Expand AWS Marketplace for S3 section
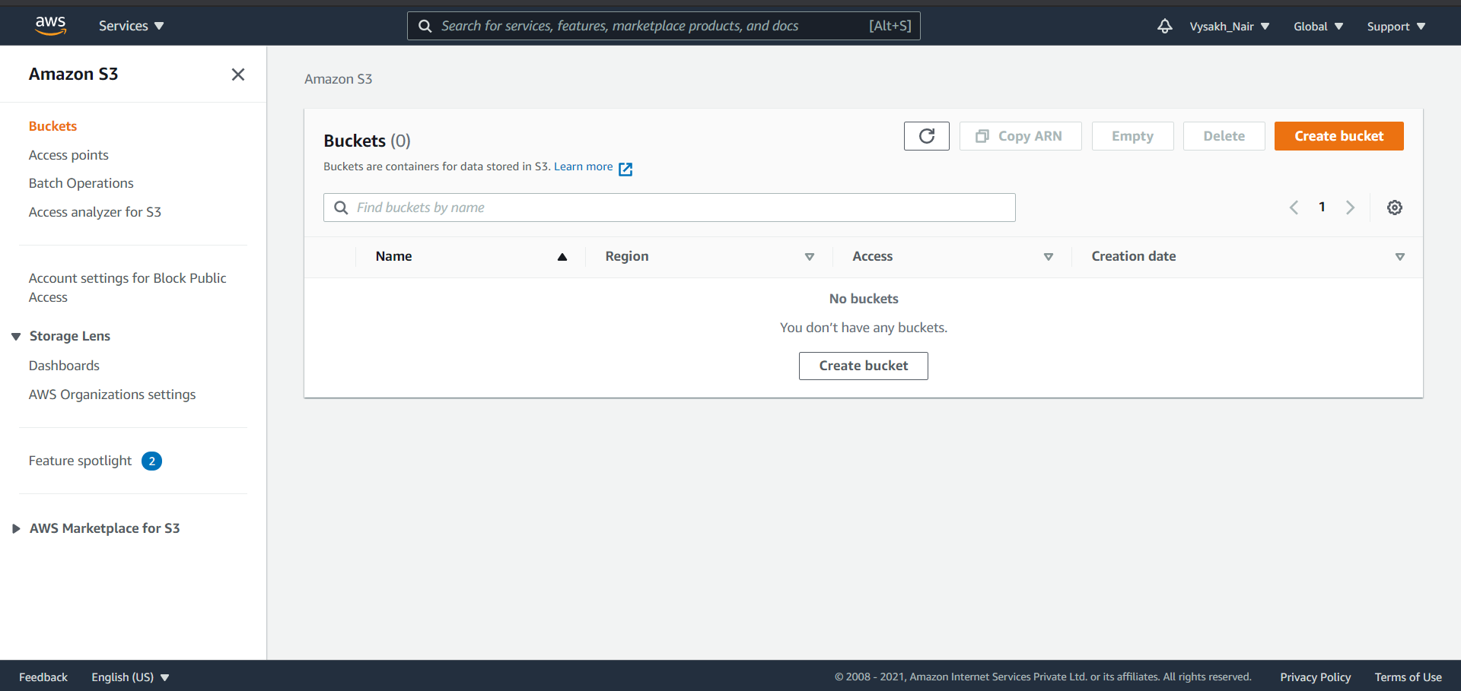Image resolution: width=1461 pixels, height=691 pixels. tap(16, 528)
